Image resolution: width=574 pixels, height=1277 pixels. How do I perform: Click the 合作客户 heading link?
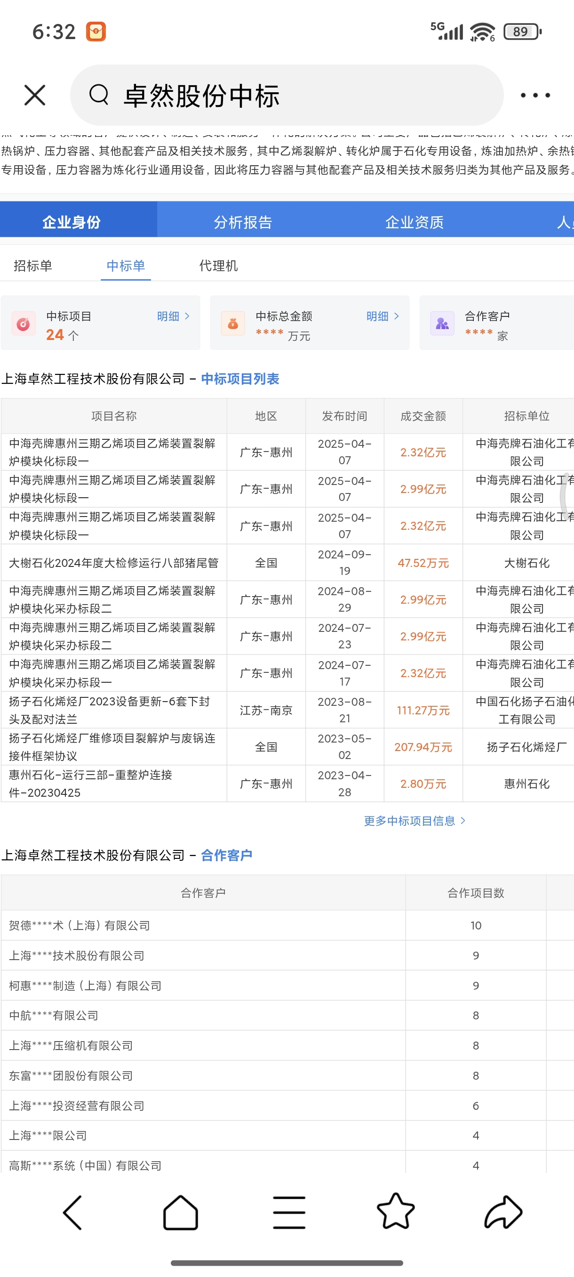click(x=227, y=856)
